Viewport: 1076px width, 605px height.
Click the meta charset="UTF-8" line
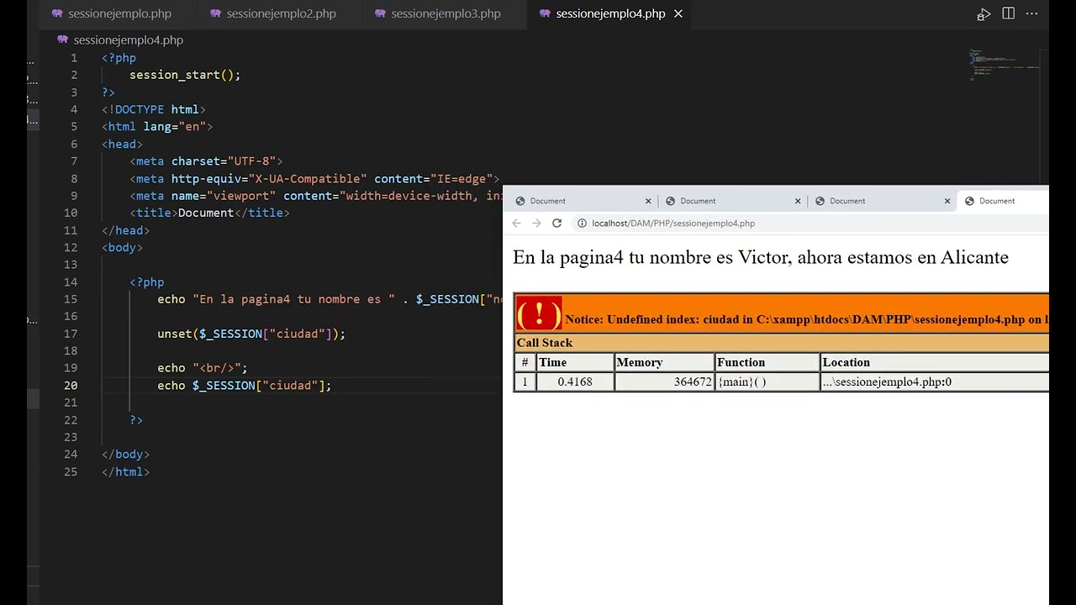[206, 161]
